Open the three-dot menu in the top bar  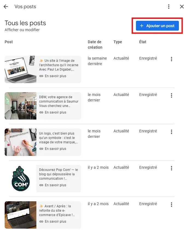[x=169, y=7]
